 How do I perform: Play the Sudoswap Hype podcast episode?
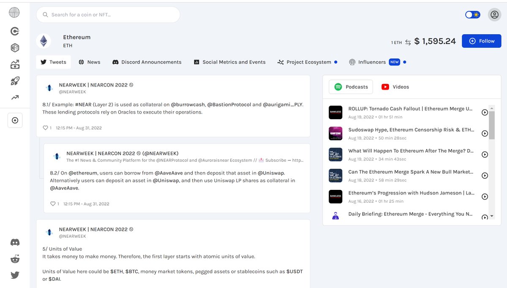tap(485, 134)
